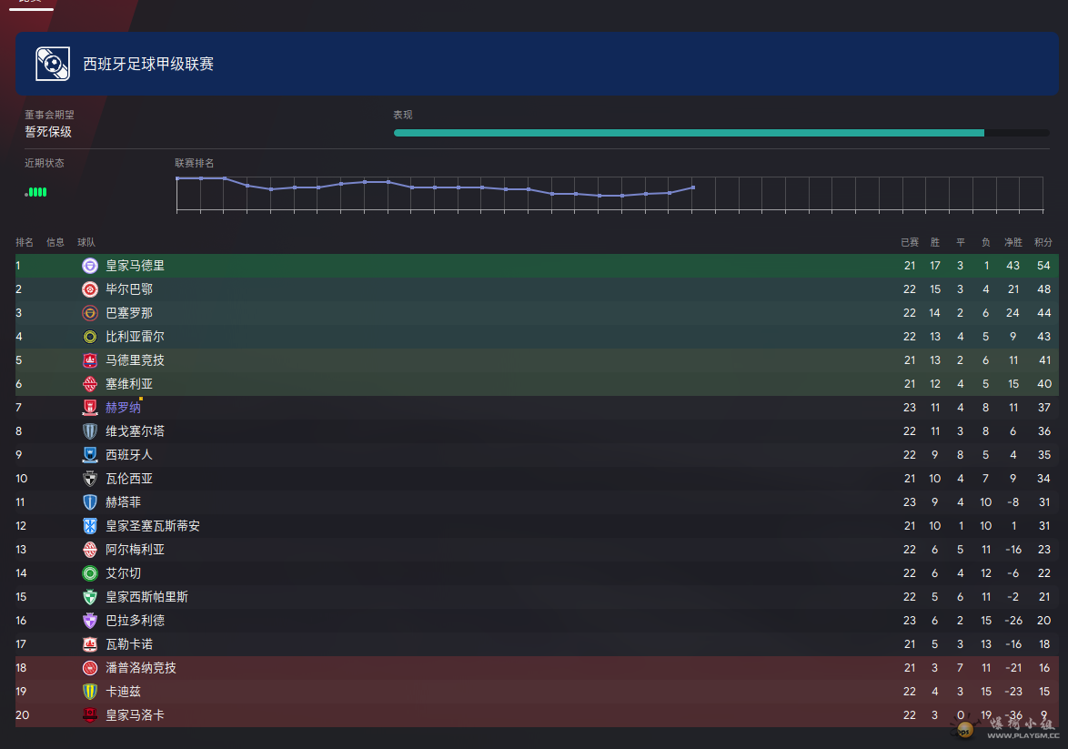The image size is (1068, 749).
Task: Sort table by 排名 column header
Action: point(25,243)
